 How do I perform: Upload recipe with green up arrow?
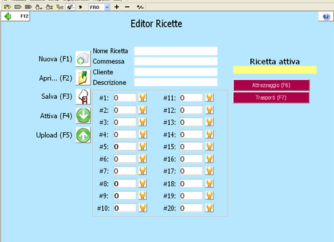click(83, 135)
